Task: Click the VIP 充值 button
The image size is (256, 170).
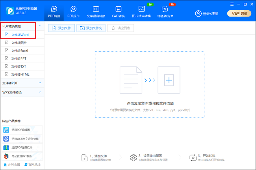Action: pyautogui.click(x=239, y=13)
